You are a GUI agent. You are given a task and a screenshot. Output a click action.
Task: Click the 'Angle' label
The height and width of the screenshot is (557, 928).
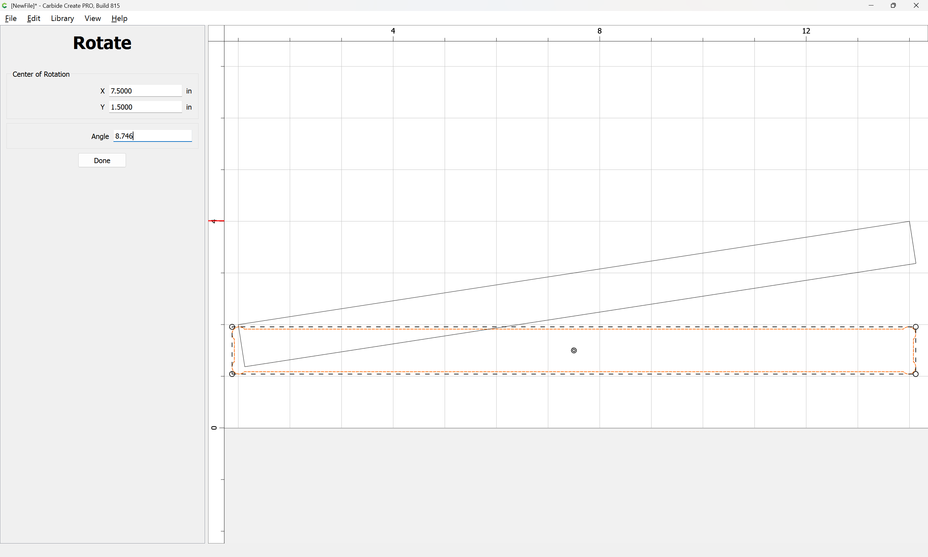[x=100, y=136]
